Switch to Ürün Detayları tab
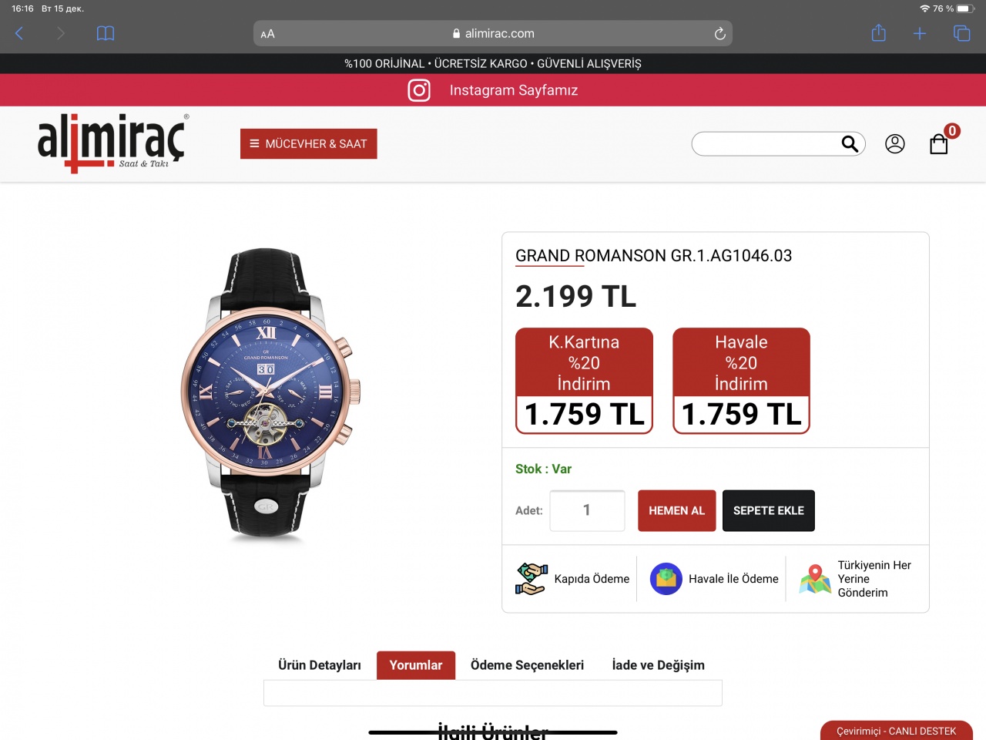This screenshot has width=986, height=740. click(x=320, y=665)
